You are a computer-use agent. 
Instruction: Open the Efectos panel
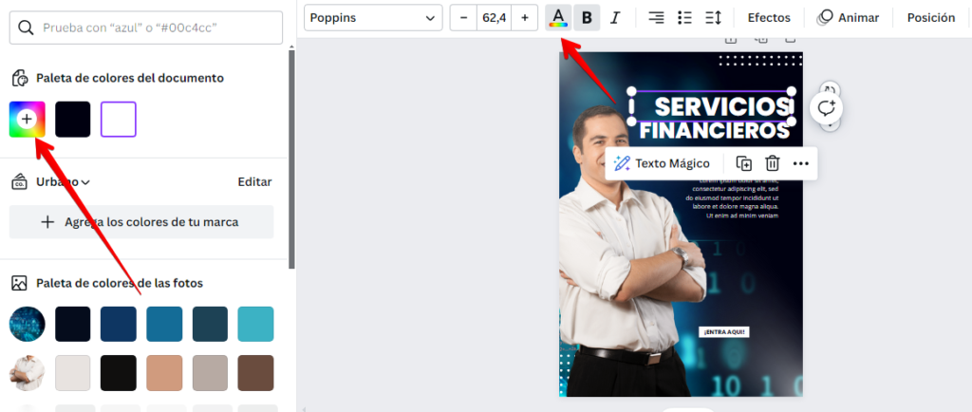pos(769,18)
